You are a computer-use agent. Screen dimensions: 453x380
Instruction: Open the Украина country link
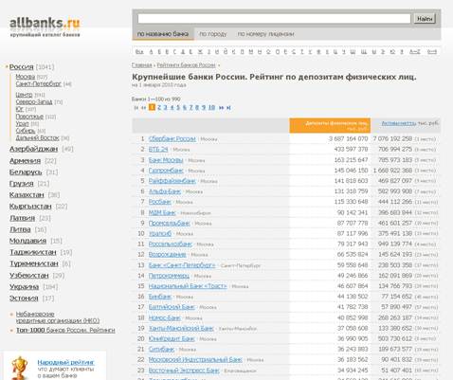(x=24, y=287)
